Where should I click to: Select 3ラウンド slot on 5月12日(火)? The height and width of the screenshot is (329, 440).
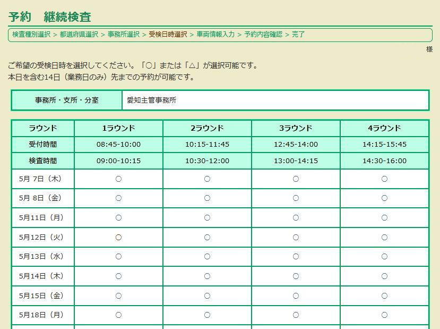point(296,238)
